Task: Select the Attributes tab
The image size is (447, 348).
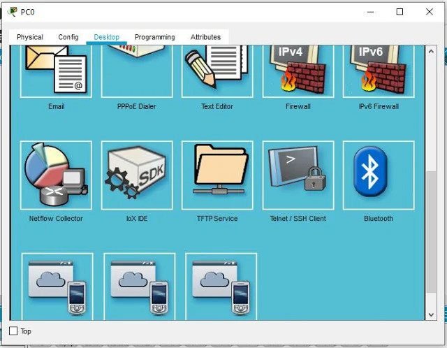Action: (205, 37)
